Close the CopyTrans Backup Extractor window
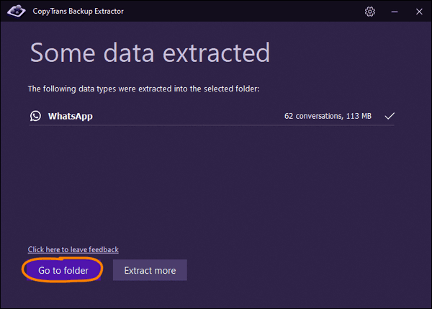This screenshot has width=432, height=309. pos(419,12)
